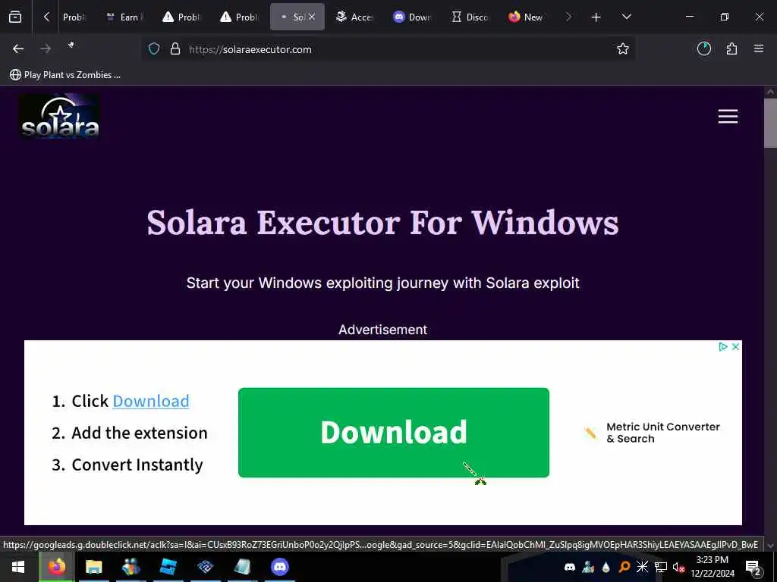Viewport: 777px width, 582px height.
Task: Click the AdChoices icon on advertisement
Action: 723,347
